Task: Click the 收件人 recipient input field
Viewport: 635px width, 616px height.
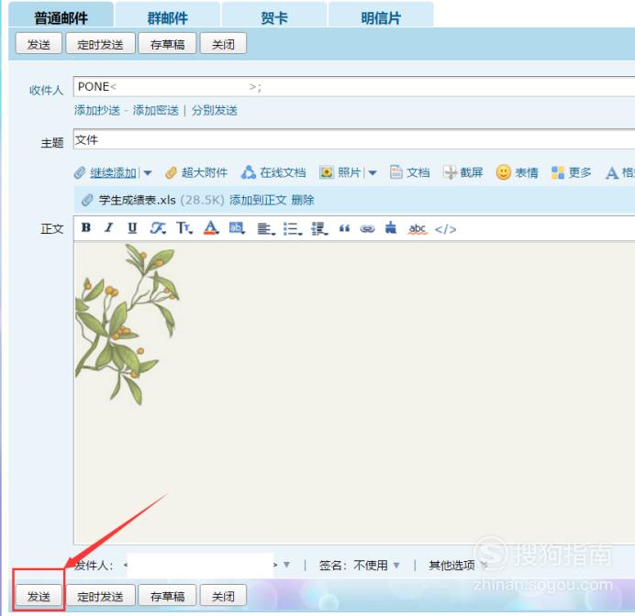Action: coord(354,86)
